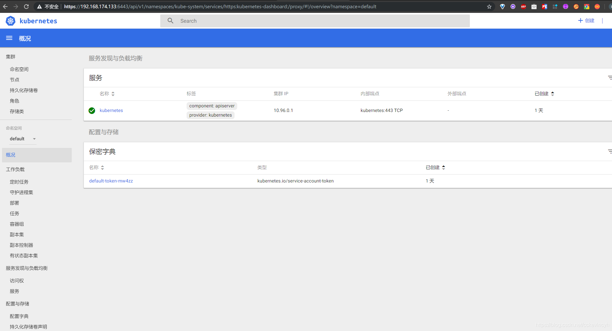Click the 保密字典 card title
This screenshot has height=331, width=612.
[102, 152]
